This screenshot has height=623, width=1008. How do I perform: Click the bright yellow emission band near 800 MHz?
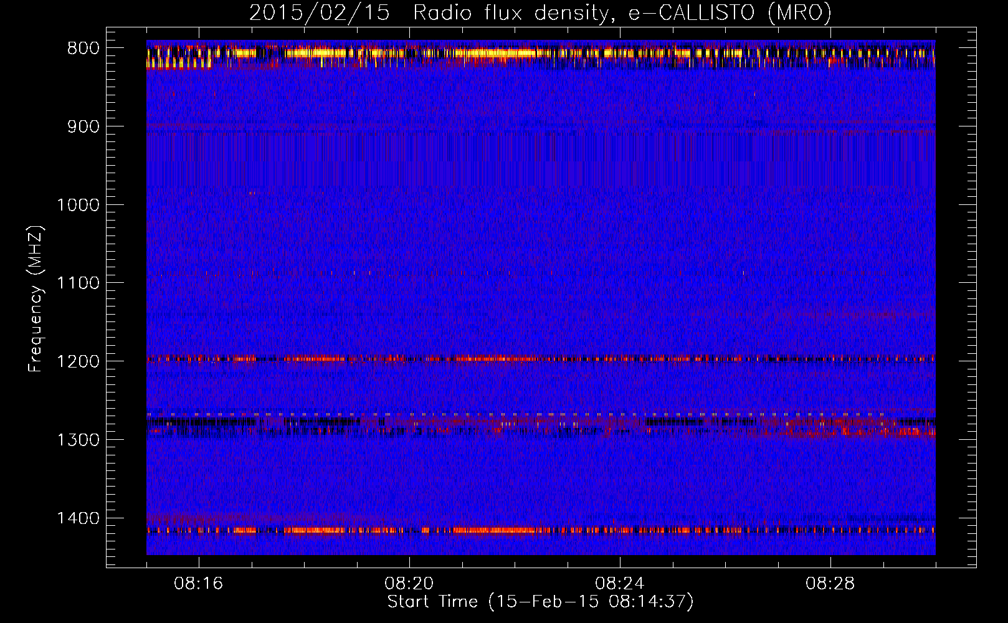point(541,54)
